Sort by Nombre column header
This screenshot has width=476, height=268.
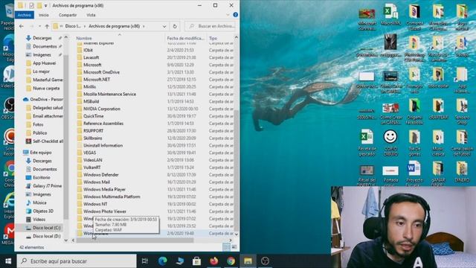[x=119, y=38]
